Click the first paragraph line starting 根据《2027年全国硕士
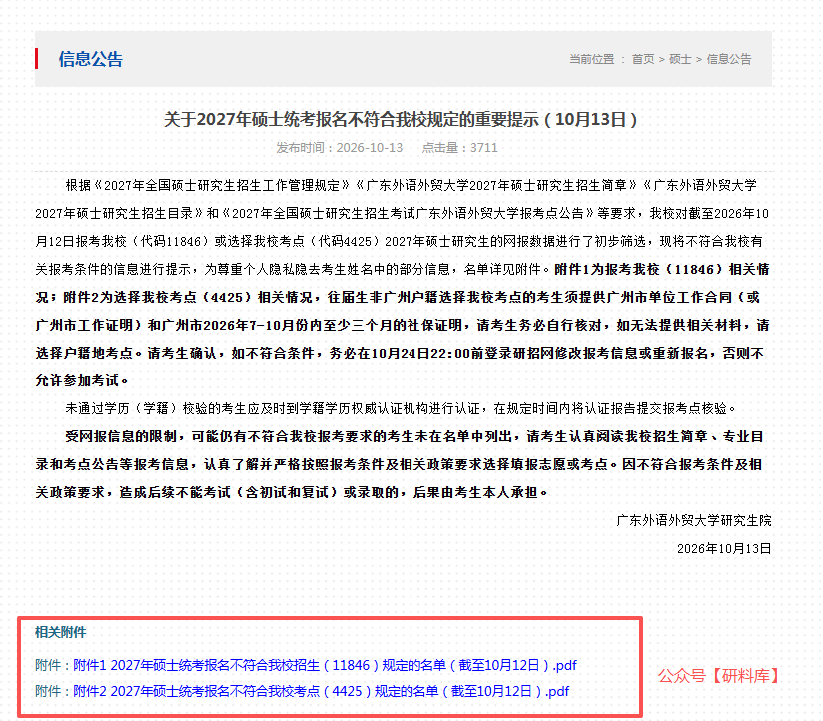Viewport: 823px width, 721px height. [x=411, y=185]
